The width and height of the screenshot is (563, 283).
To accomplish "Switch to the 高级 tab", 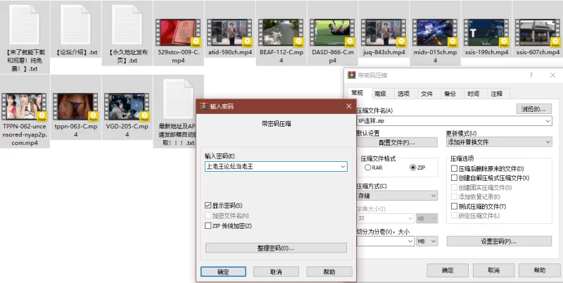I will [380, 94].
